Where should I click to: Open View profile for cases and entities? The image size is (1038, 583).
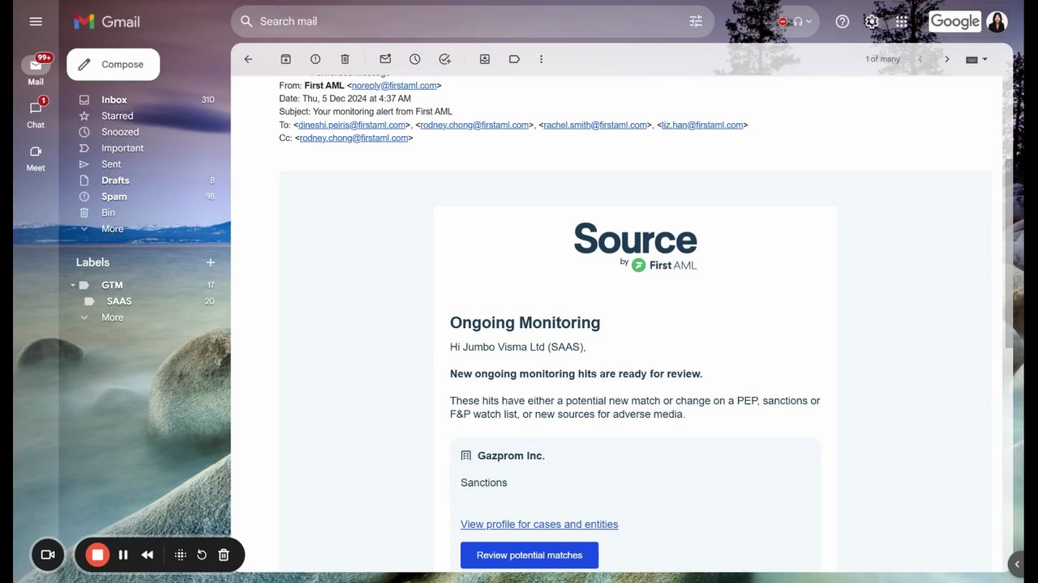[539, 525]
